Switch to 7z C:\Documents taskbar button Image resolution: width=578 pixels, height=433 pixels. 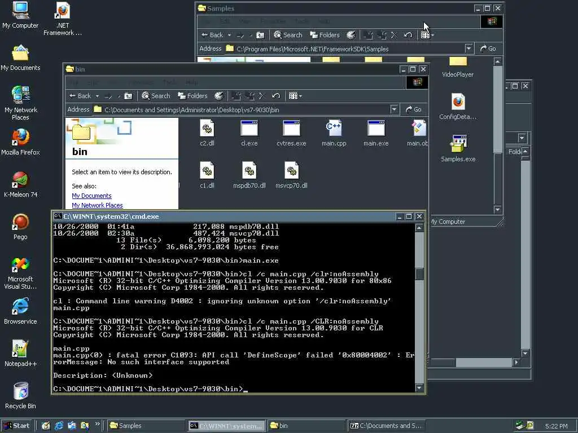387,426
